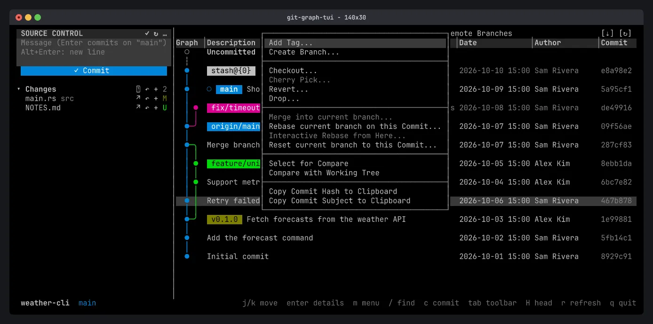Screen dimensions: 653x324
Task: Choose Compare with Working Tree
Action: (355, 173)
